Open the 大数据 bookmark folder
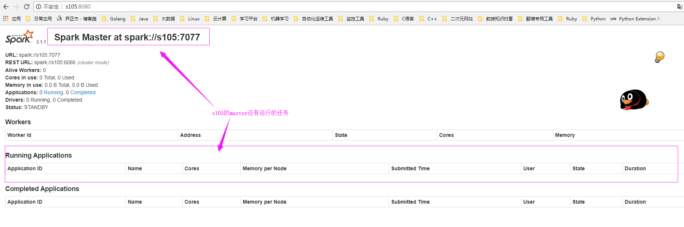Image resolution: width=684 pixels, height=227 pixels. pyautogui.click(x=164, y=19)
